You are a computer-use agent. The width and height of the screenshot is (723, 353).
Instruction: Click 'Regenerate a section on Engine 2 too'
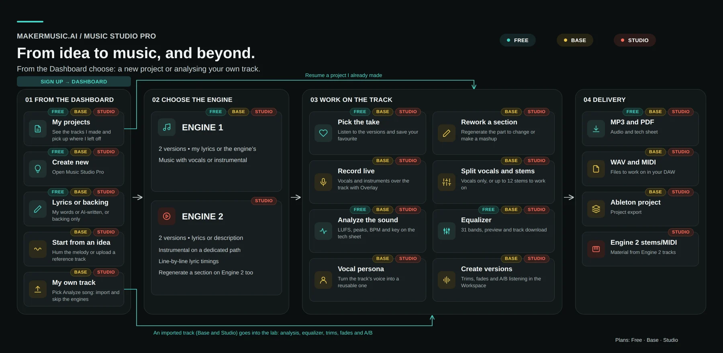(x=206, y=272)
